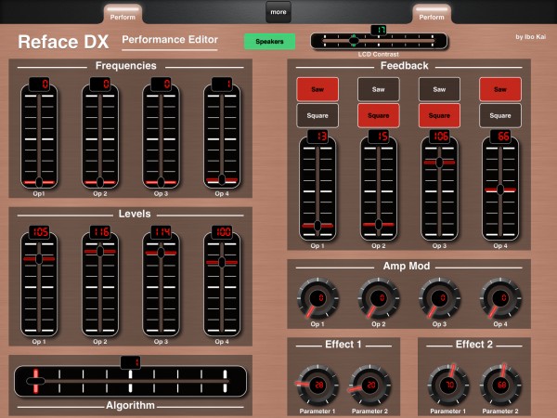Click the Amp Mod Op 3 knob
The image size is (557, 418).
click(x=439, y=298)
